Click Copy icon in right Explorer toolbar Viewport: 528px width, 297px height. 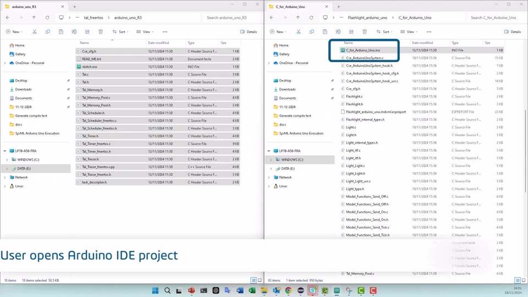tap(311, 32)
